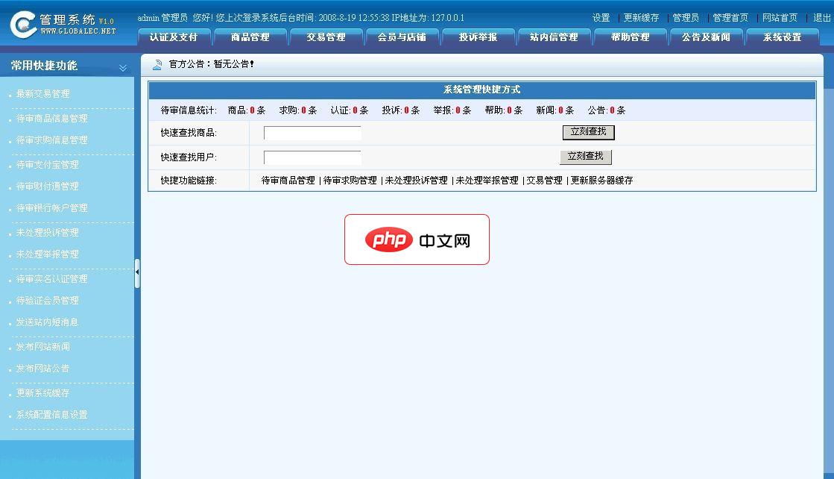Image resolution: width=834 pixels, height=479 pixels.
Task: Click the product search input field
Action: click(312, 132)
